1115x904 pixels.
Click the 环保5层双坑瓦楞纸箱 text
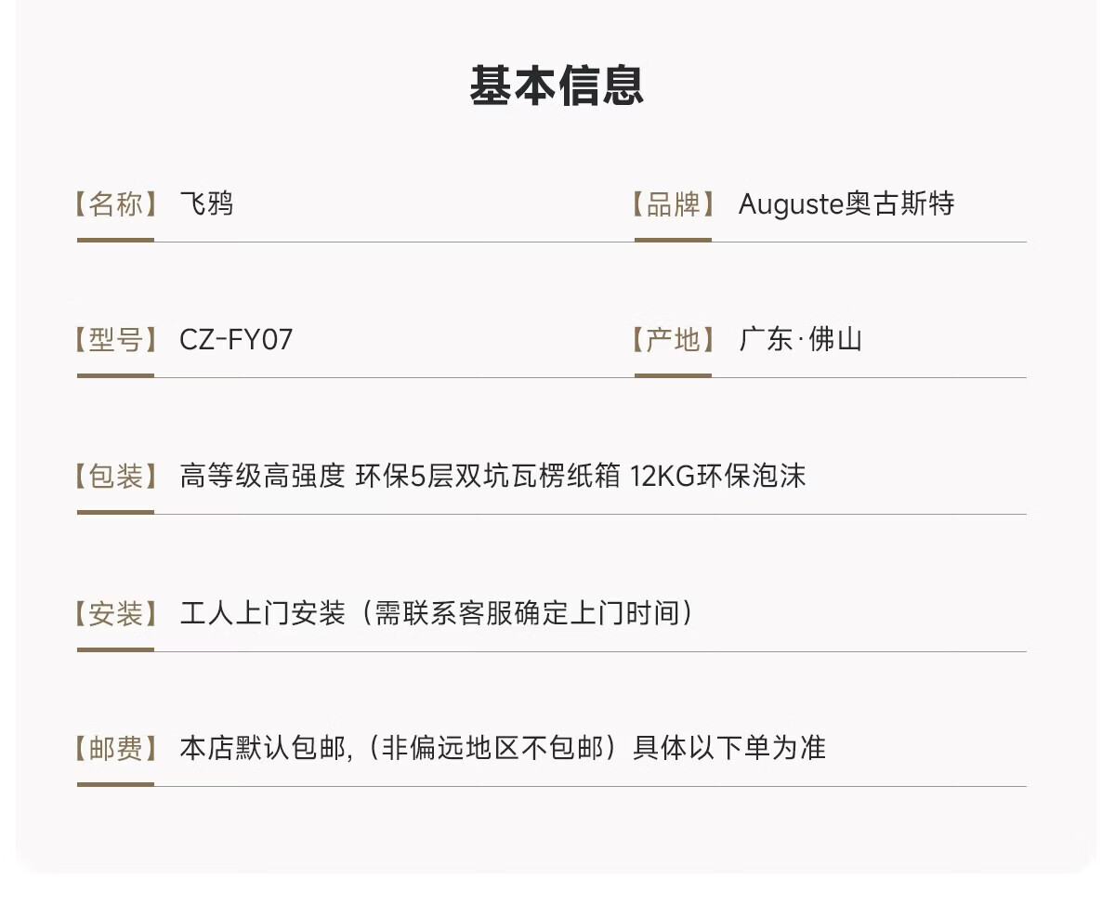487,477
